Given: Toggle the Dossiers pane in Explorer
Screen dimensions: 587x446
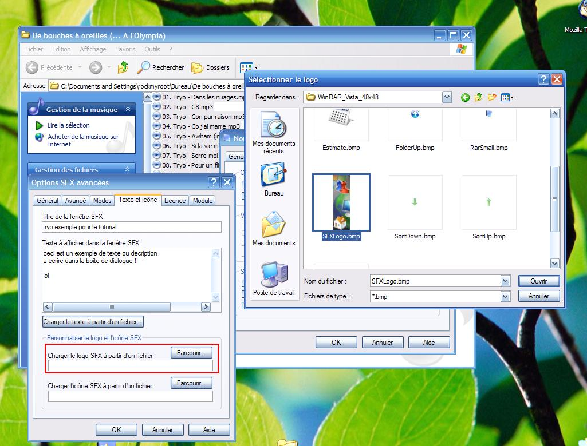Looking at the screenshot, I should click(211, 67).
